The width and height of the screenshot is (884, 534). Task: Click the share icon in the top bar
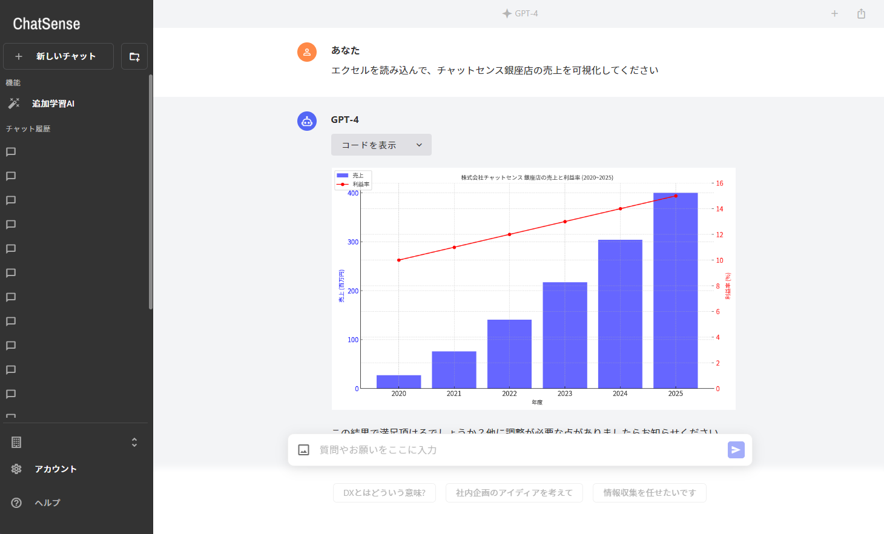pos(861,13)
